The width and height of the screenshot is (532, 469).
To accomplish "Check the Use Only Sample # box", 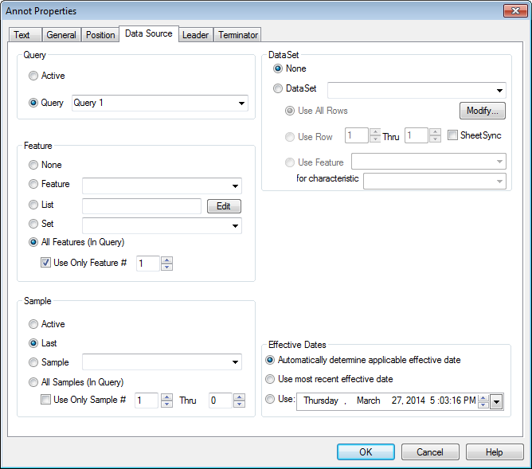I will pos(46,400).
